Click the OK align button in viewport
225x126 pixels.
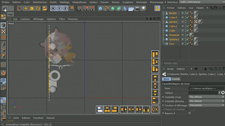pos(155,109)
